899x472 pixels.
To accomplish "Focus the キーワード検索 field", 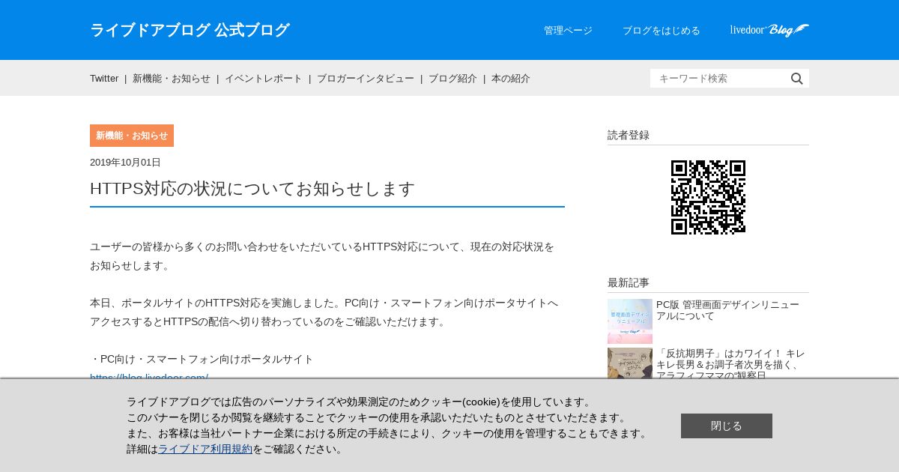I will 719,79.
